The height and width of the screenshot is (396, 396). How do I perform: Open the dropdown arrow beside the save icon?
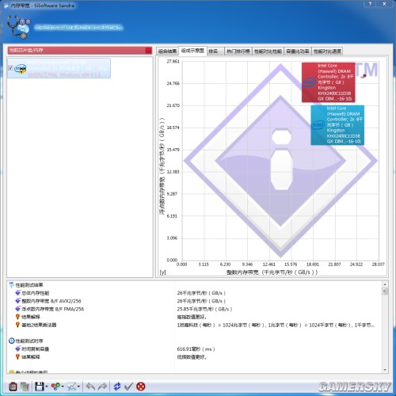(47, 386)
